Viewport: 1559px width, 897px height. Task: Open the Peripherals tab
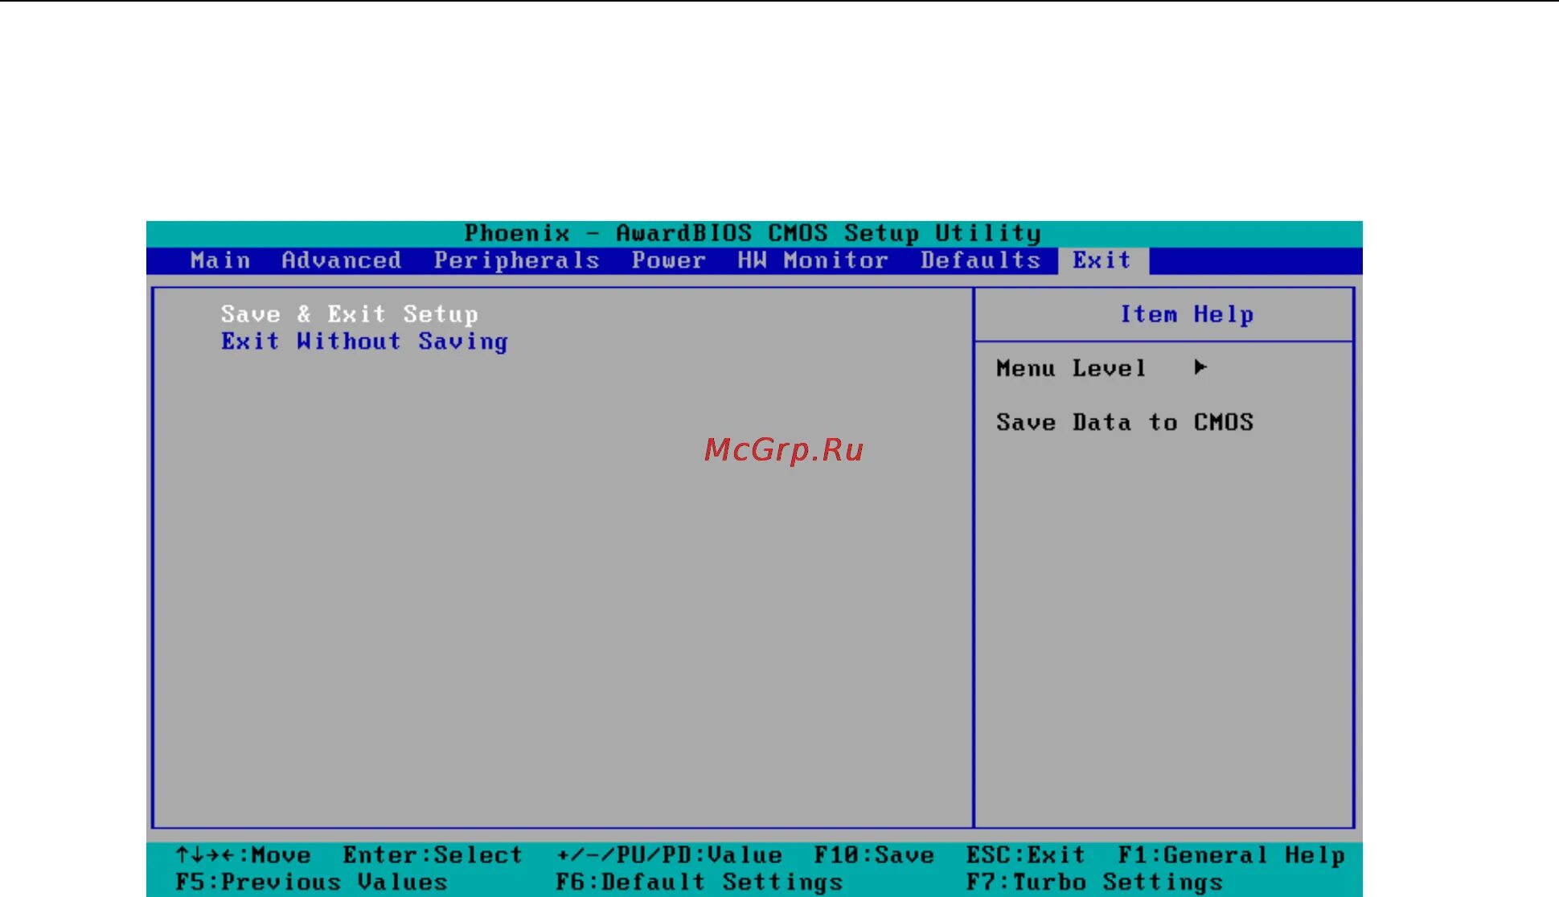(x=516, y=260)
